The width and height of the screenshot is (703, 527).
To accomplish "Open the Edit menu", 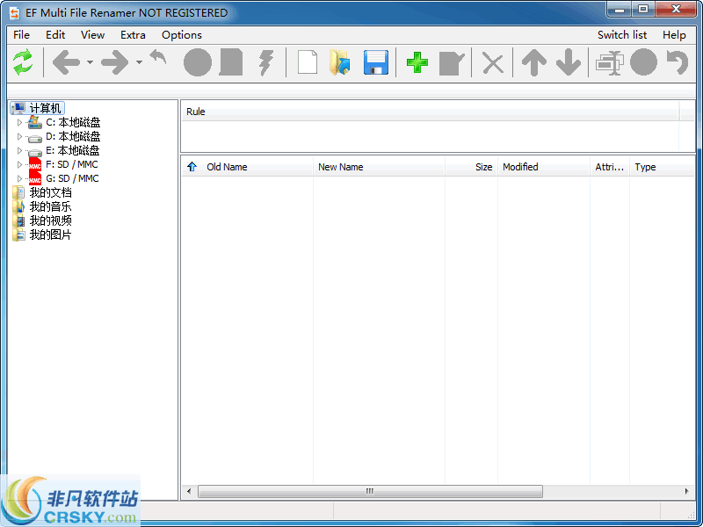I will [55, 35].
